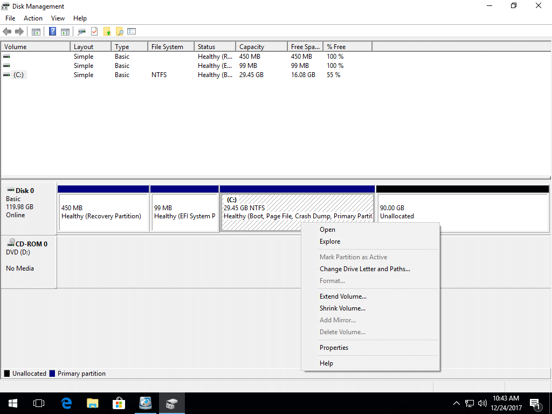Click the taskbar clock showing 10:43 AM

coord(506,403)
